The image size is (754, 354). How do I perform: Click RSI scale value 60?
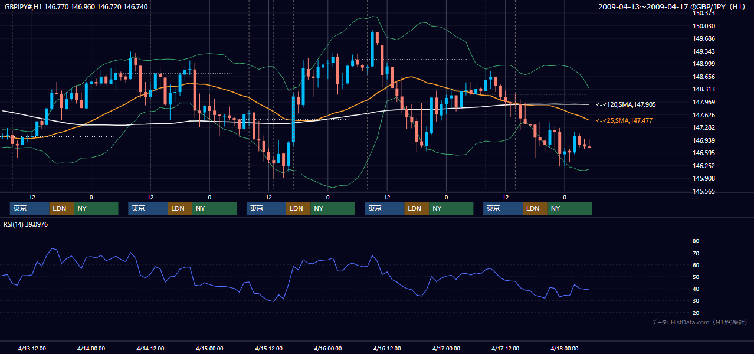tap(696, 265)
